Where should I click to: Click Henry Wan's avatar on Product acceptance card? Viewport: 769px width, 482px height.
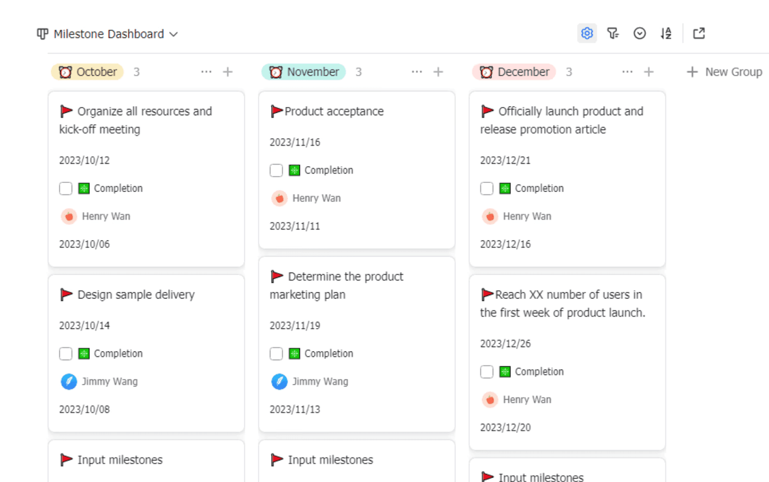(x=279, y=198)
